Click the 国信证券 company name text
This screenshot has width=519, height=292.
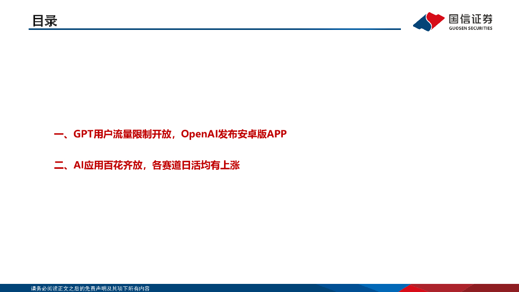[x=470, y=19]
